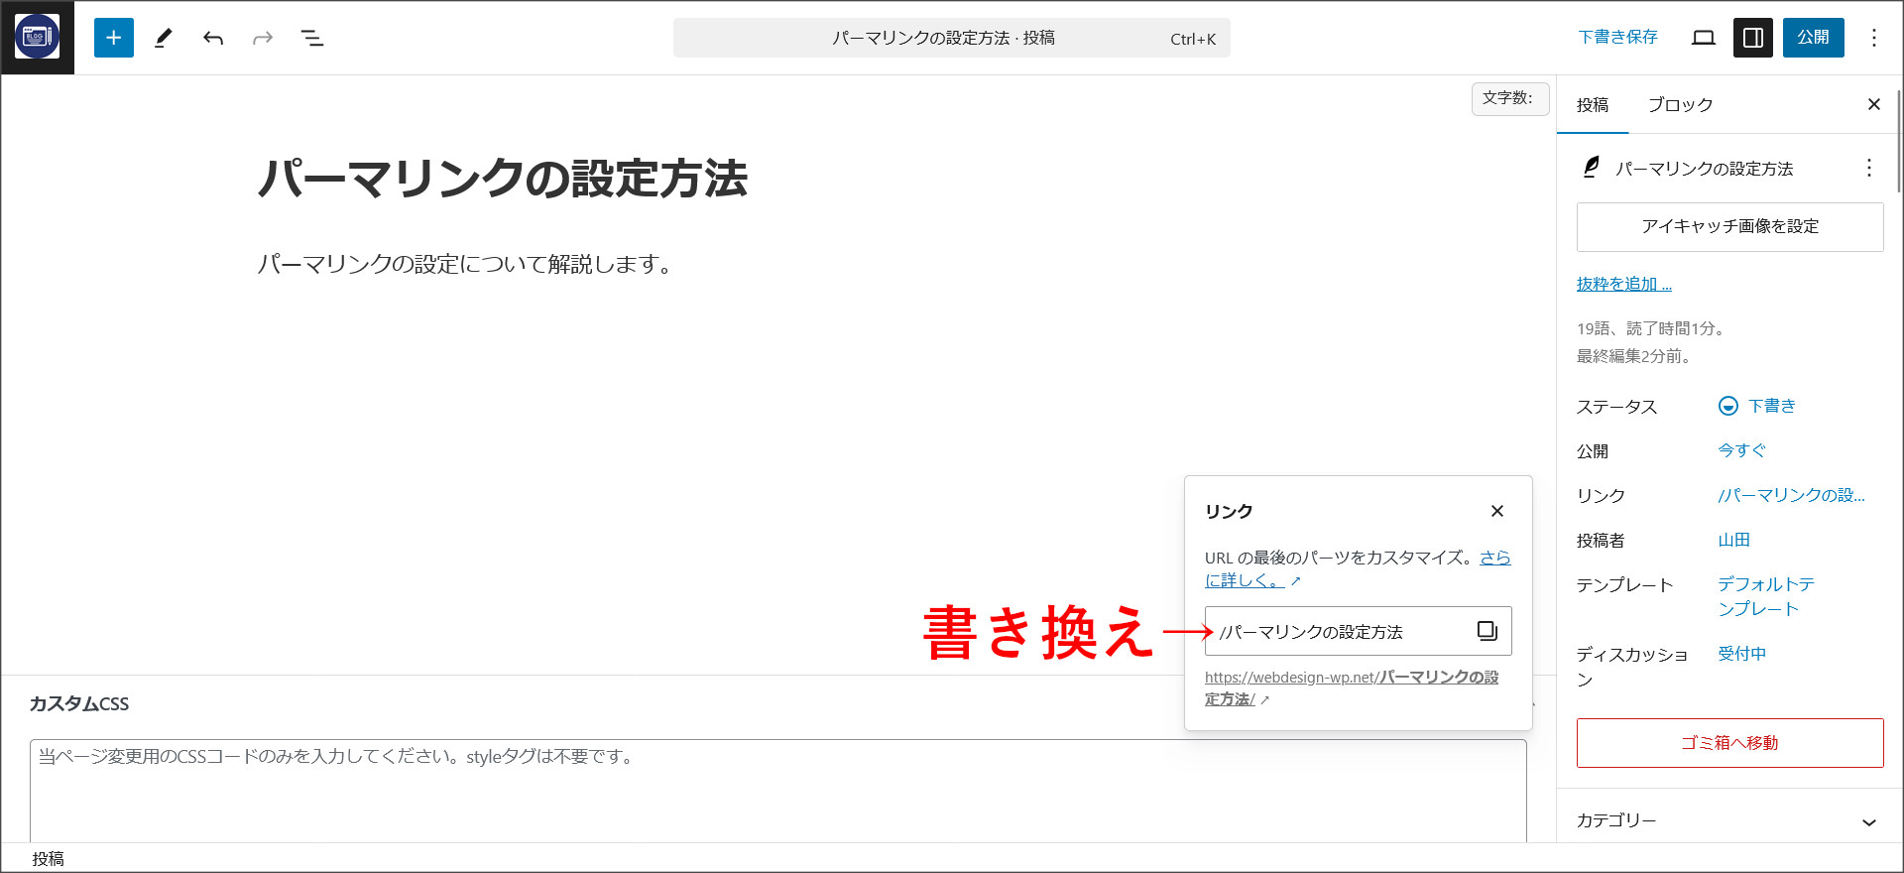Copy the permalink slug with copy icon
Viewport: 1904px width, 873px height.
tap(1487, 631)
